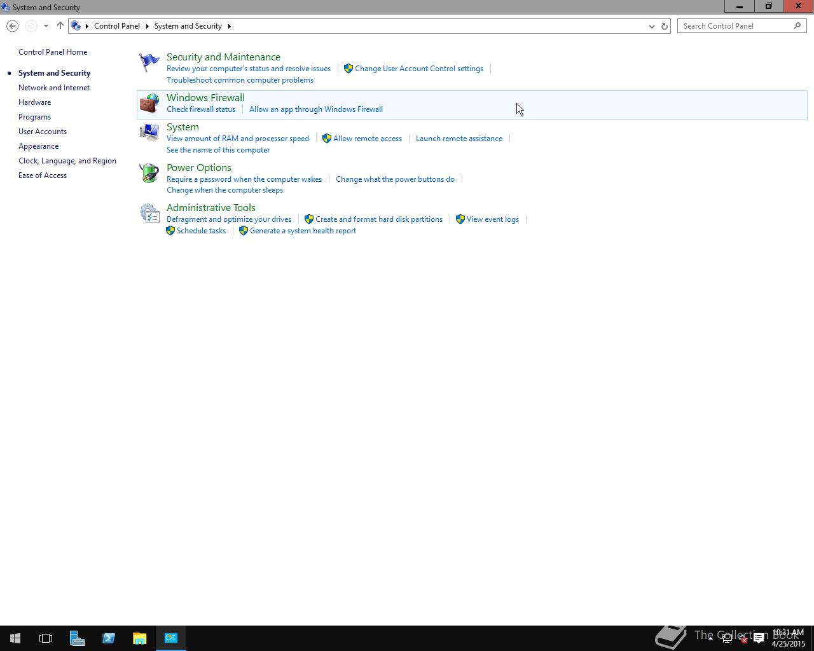Click the Security and Maintenance flag icon

(x=149, y=62)
